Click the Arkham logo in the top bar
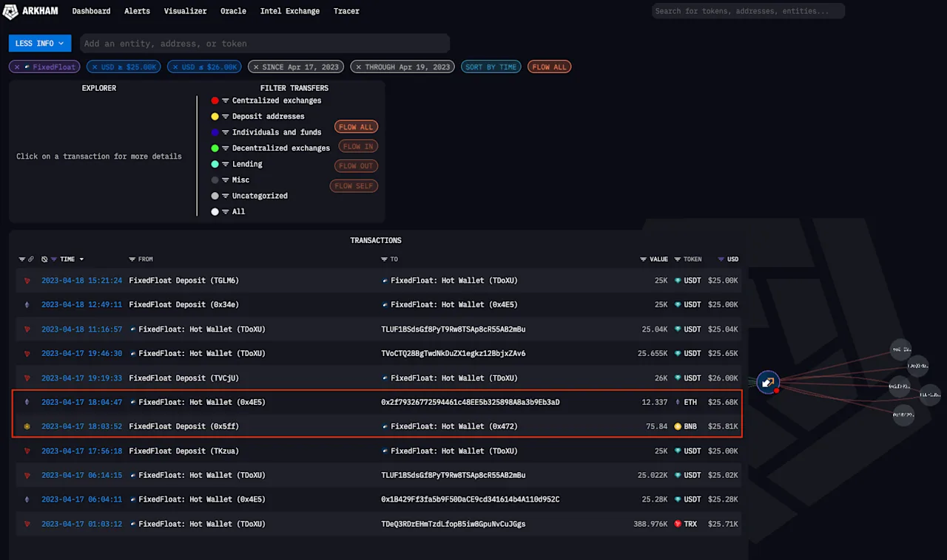 point(30,11)
